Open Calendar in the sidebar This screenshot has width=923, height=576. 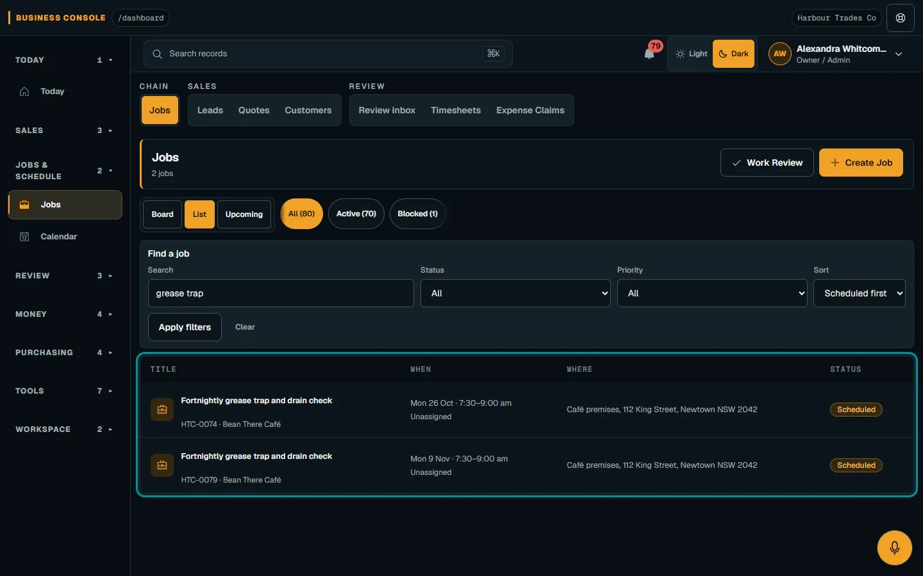point(65,237)
